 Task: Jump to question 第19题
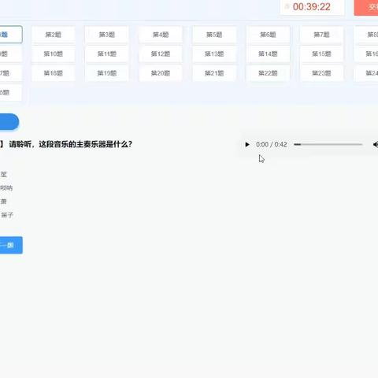(x=107, y=73)
